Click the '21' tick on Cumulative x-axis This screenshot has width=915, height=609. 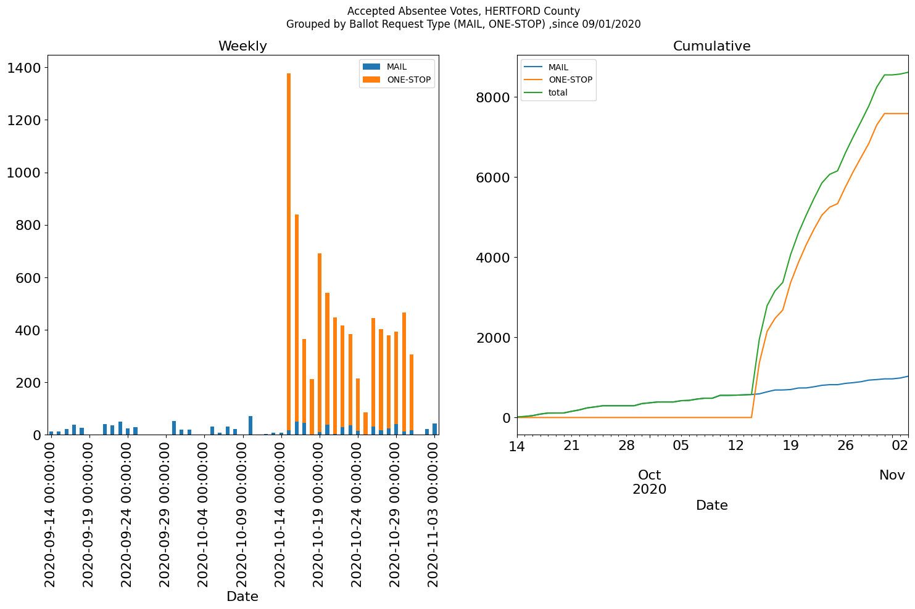(x=571, y=445)
